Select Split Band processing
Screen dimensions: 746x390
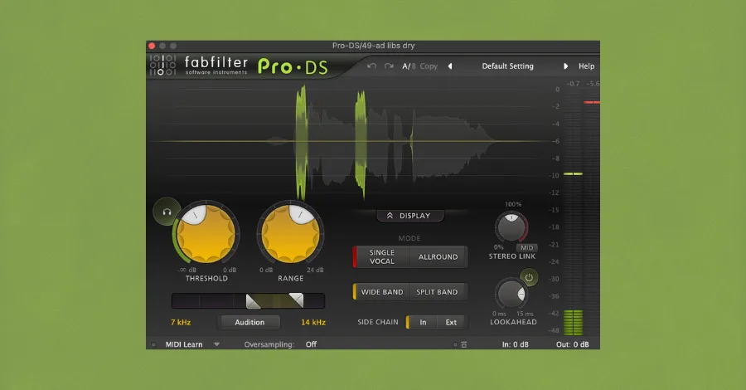437,292
